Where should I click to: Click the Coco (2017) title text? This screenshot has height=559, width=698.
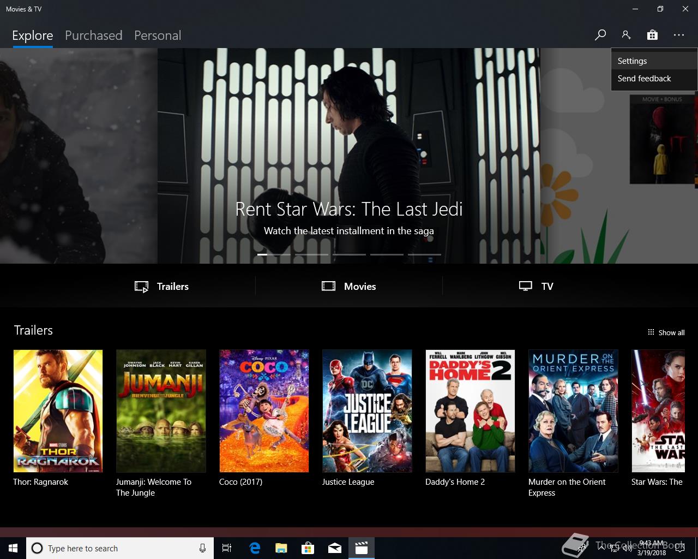click(240, 482)
